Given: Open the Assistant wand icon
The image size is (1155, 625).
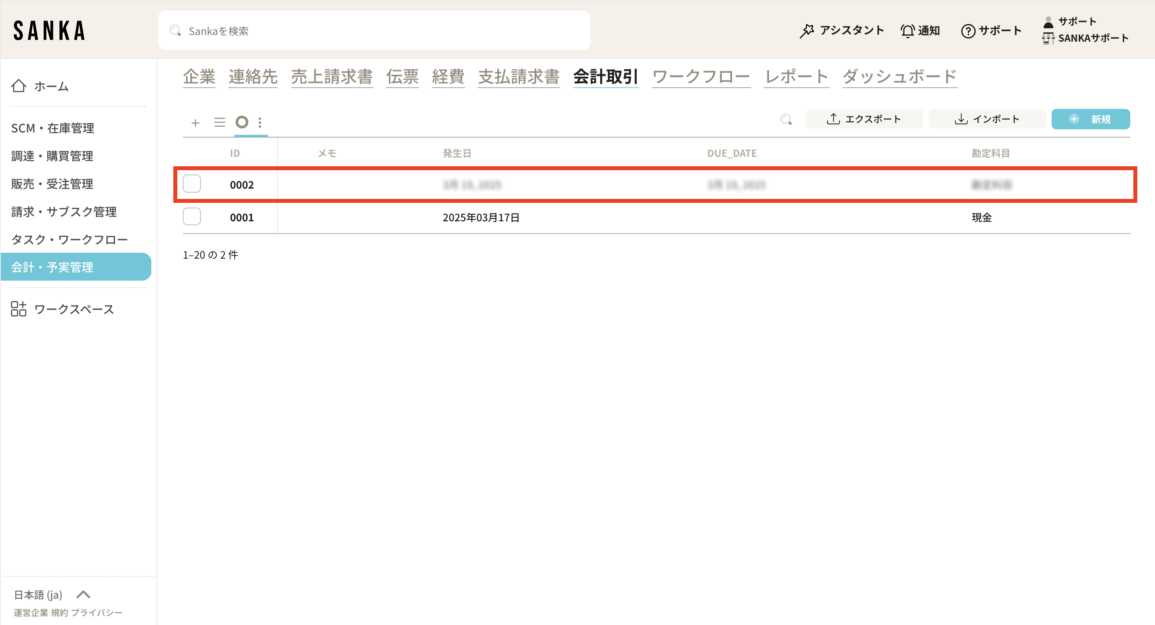Looking at the screenshot, I should [807, 31].
